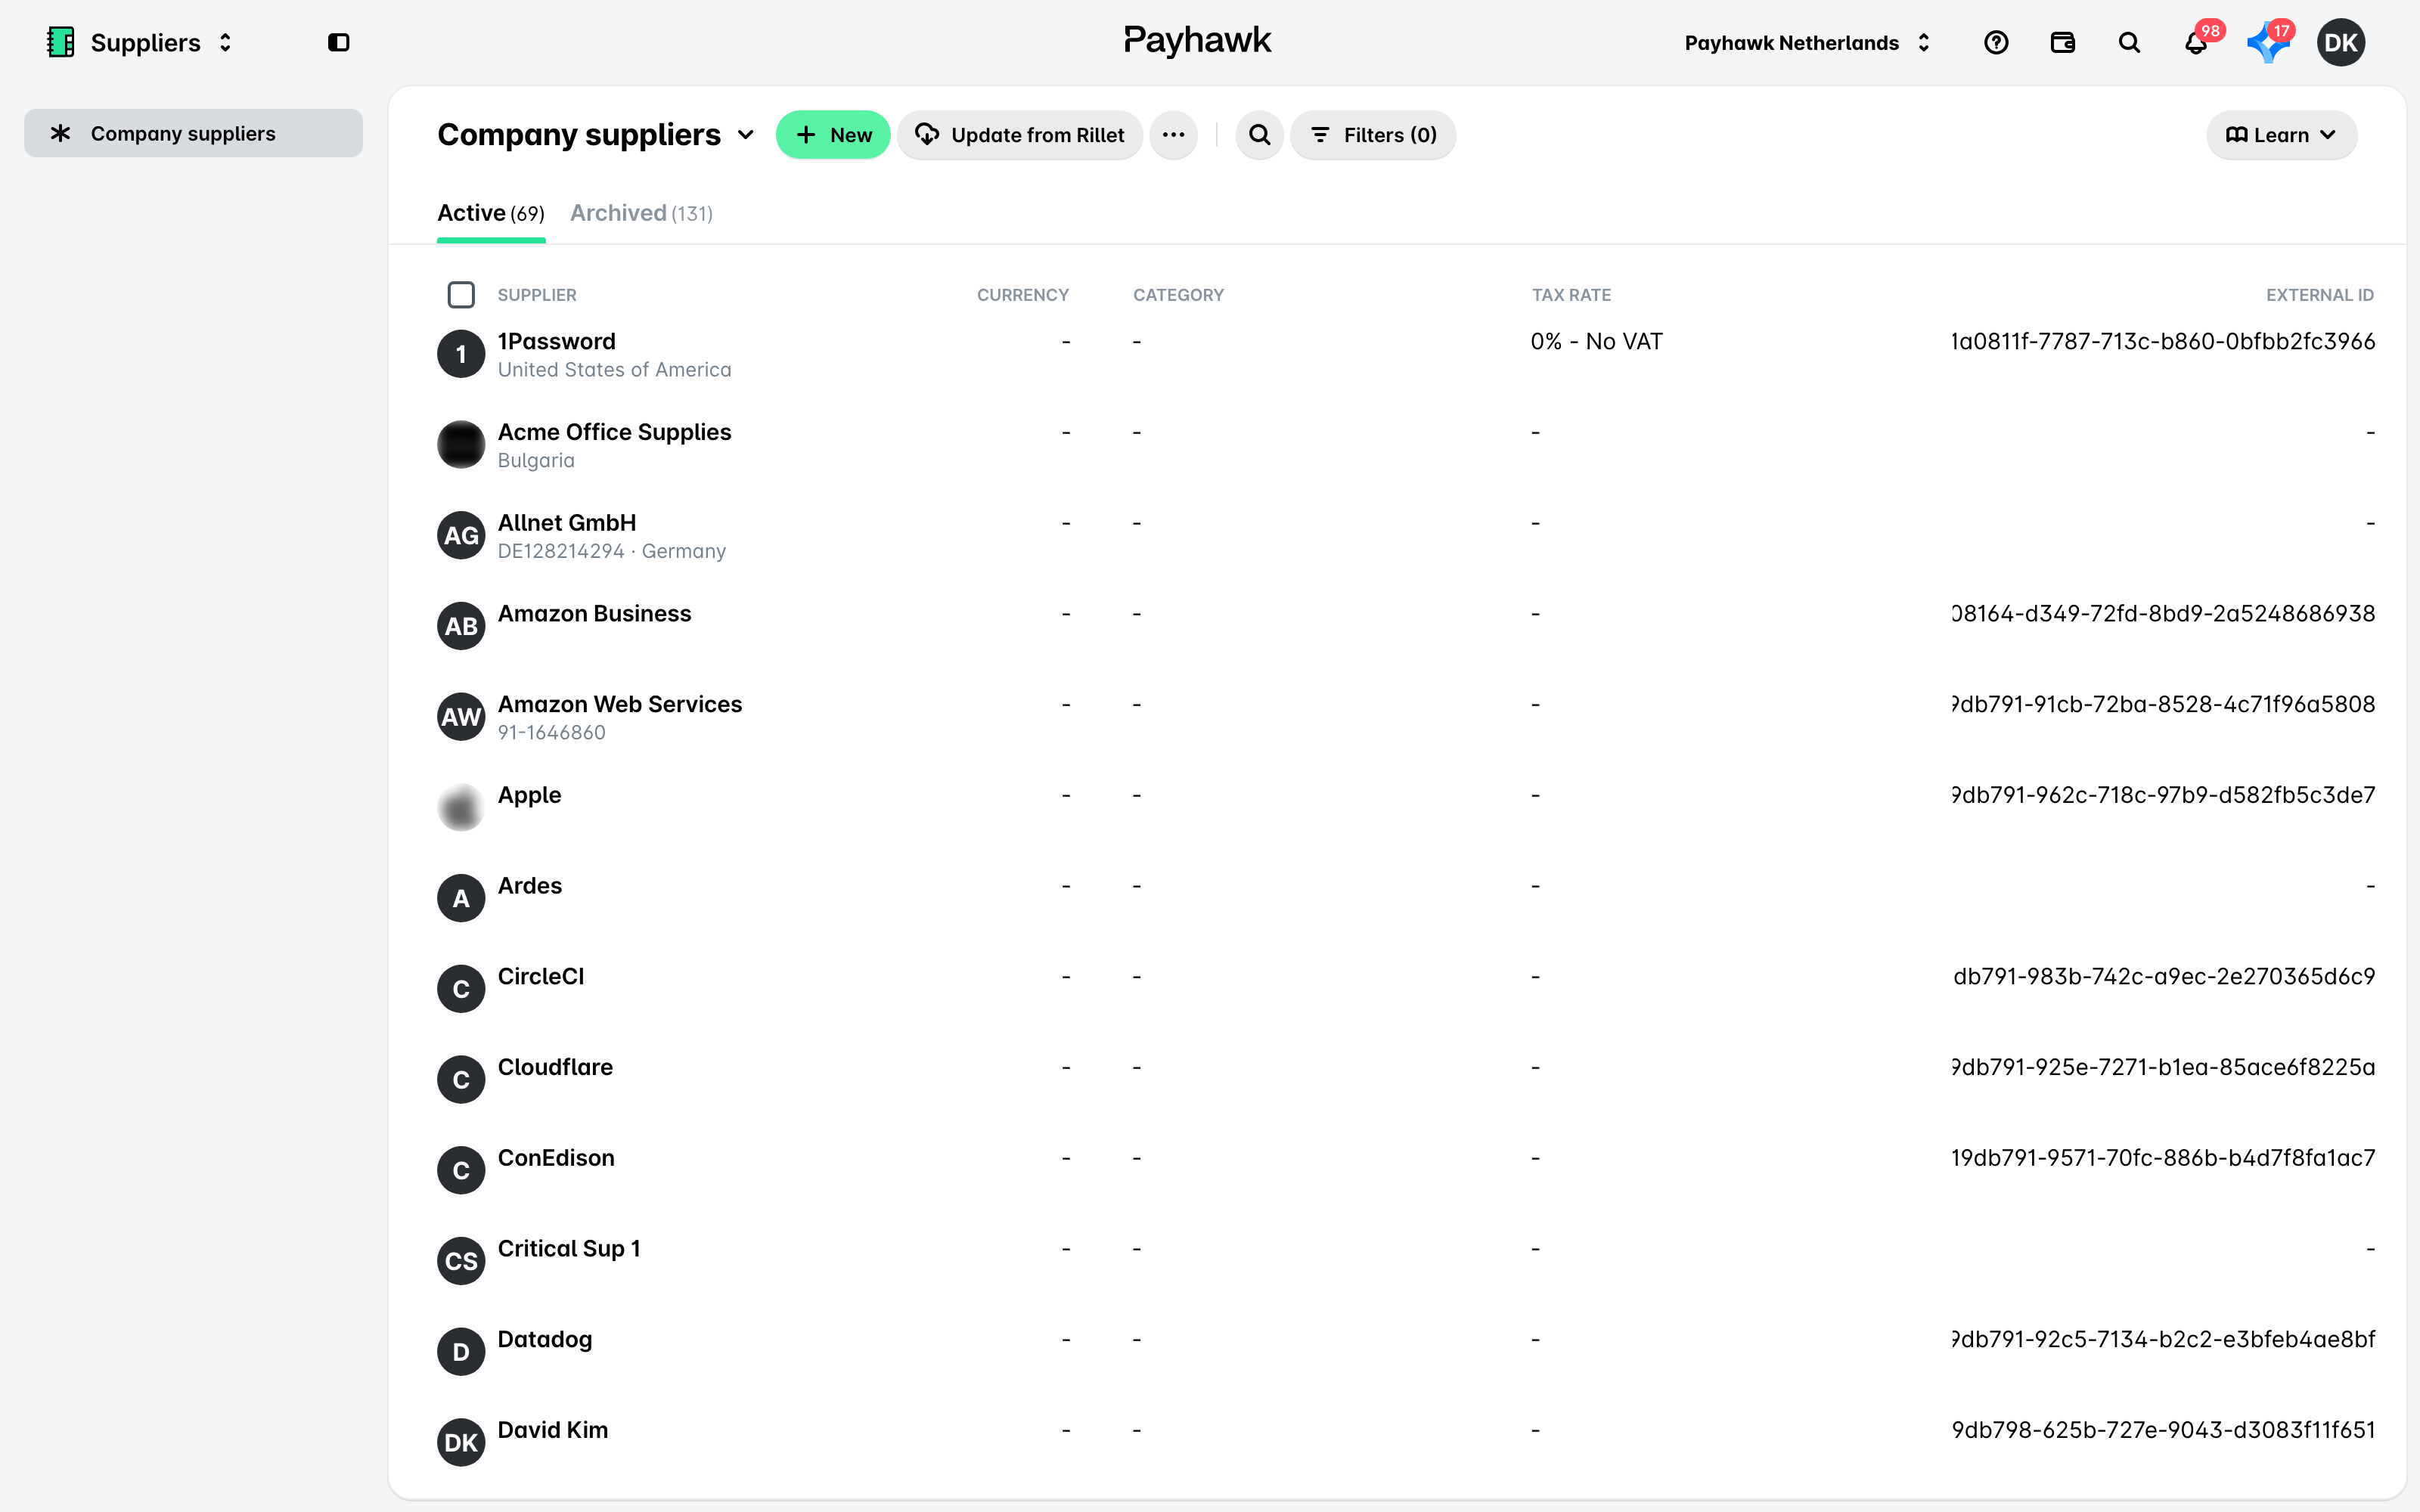Screen dimensions: 2420x1512
Task: Click the 1Password avatar icon
Action: click(x=461, y=354)
